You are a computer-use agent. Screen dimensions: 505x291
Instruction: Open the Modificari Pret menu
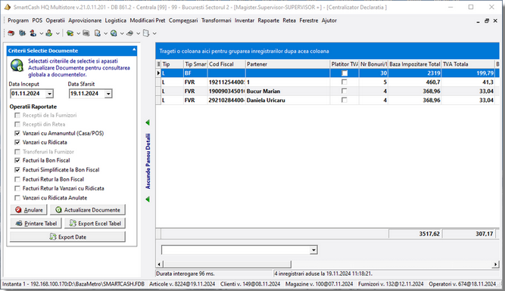(148, 20)
